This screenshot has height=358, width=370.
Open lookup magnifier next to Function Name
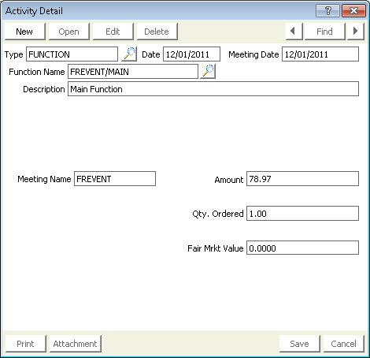[208, 72]
